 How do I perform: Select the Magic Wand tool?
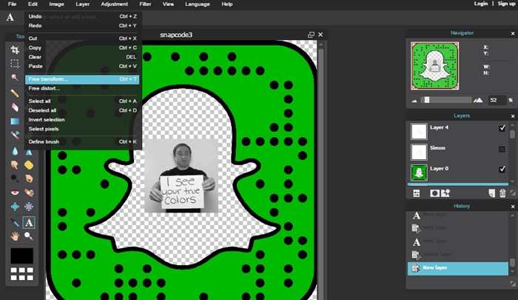[15, 77]
